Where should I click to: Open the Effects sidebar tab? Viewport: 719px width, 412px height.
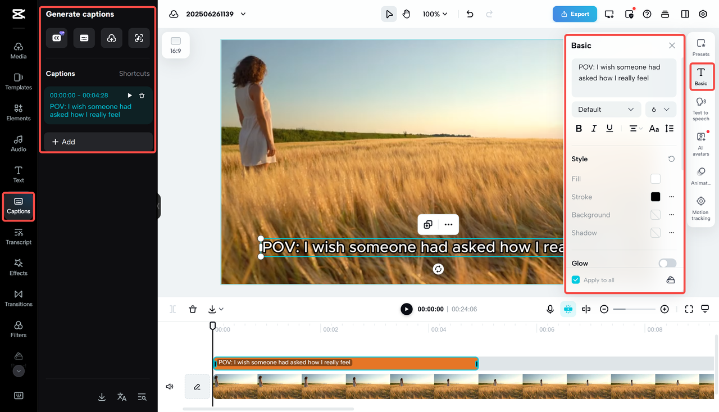[18, 269]
